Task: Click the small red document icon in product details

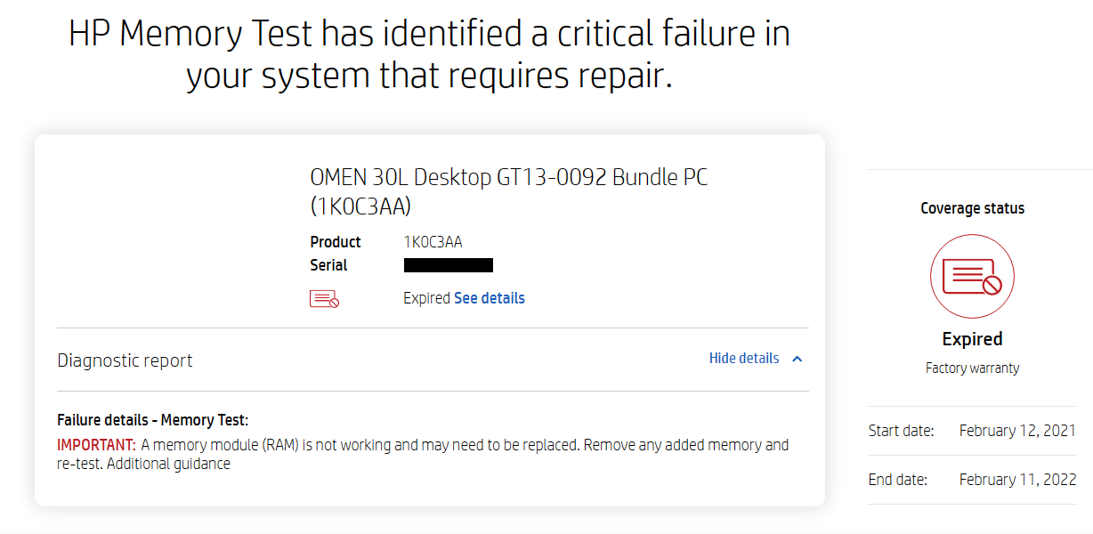Action: tap(323, 297)
